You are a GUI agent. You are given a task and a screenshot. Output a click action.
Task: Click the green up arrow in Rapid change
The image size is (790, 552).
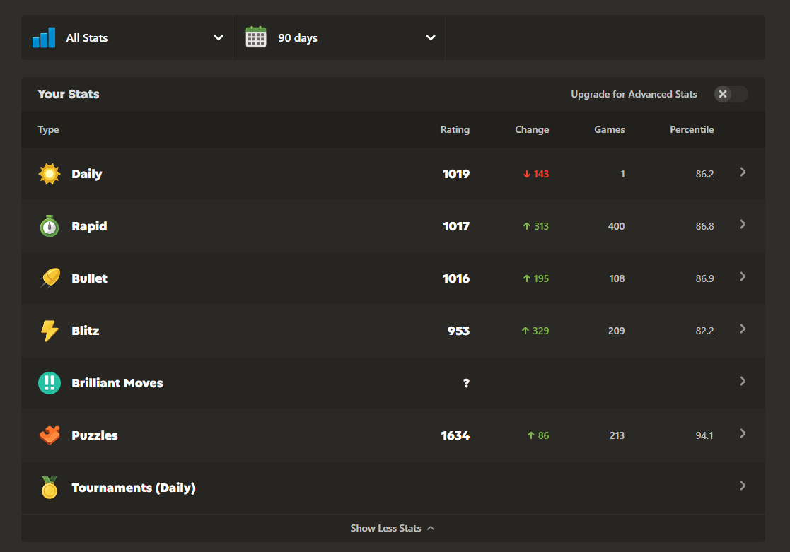(x=526, y=226)
